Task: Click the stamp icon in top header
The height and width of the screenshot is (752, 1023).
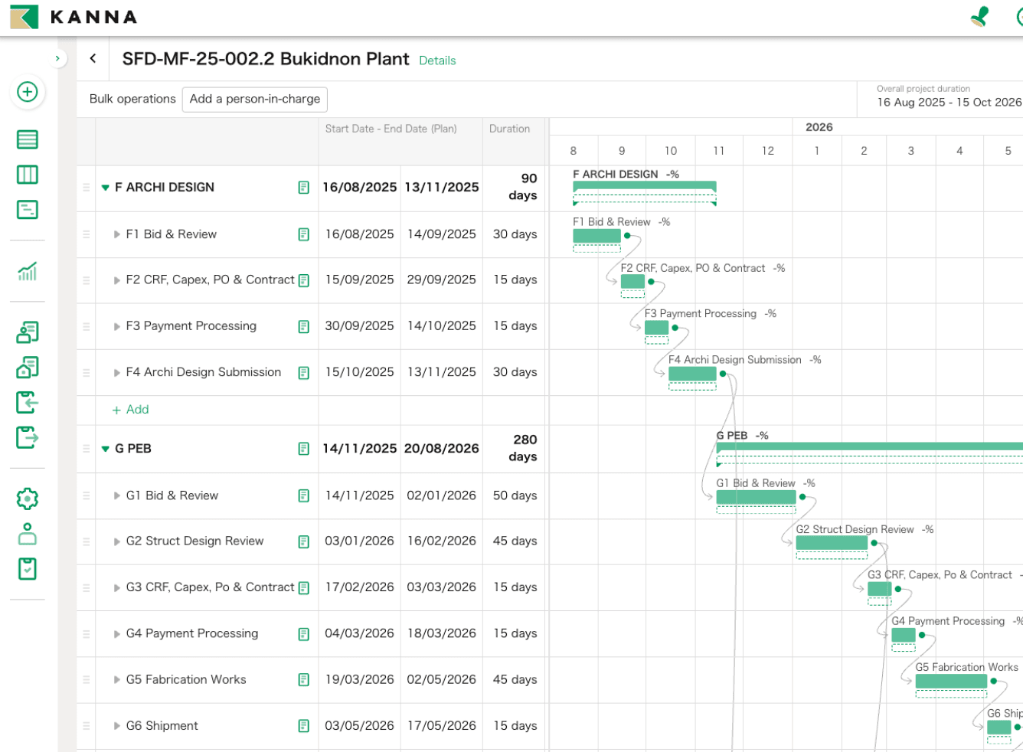Action: 980,17
